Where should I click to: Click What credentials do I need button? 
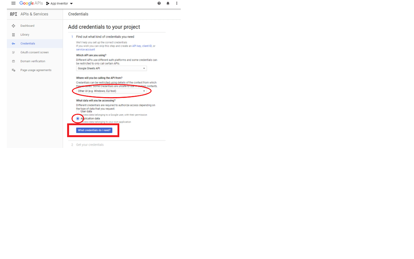click(94, 130)
